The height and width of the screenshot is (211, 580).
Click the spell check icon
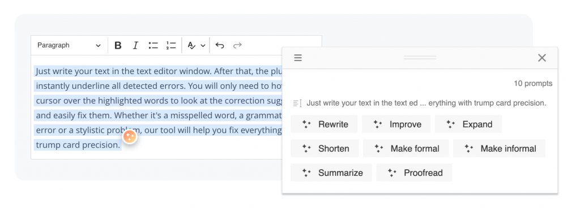(191, 45)
